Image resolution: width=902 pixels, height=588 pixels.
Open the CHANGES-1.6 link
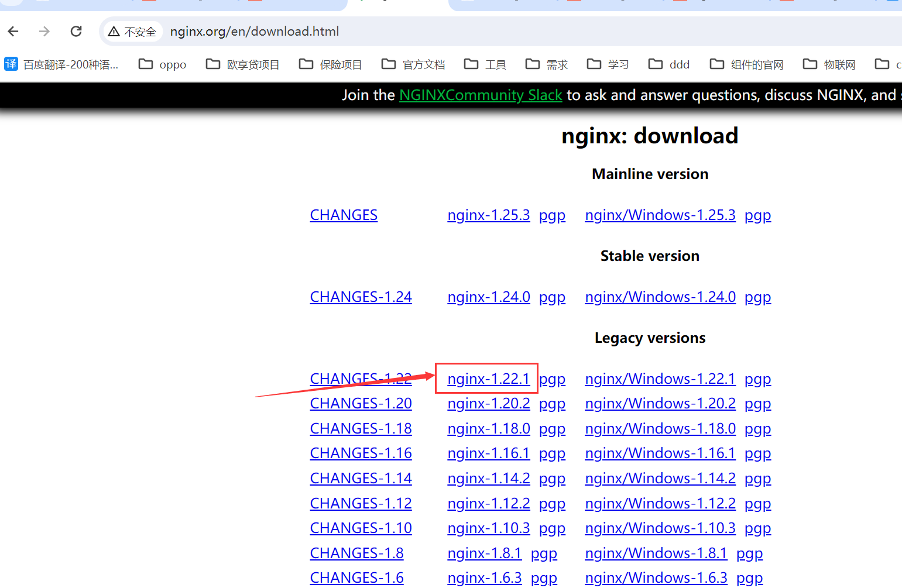click(357, 578)
